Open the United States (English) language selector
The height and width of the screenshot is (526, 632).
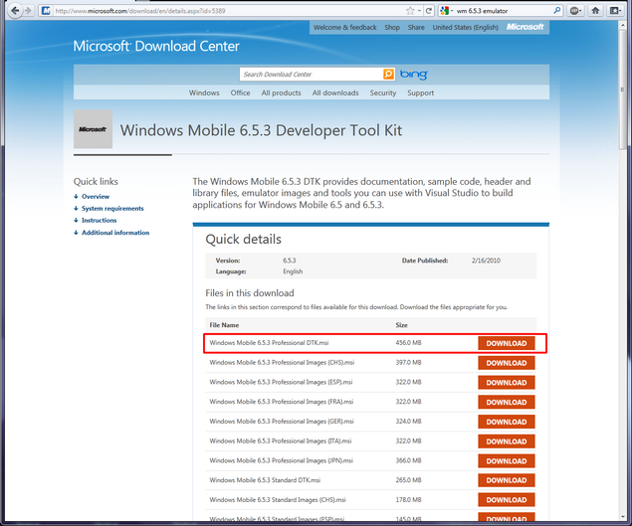466,28
